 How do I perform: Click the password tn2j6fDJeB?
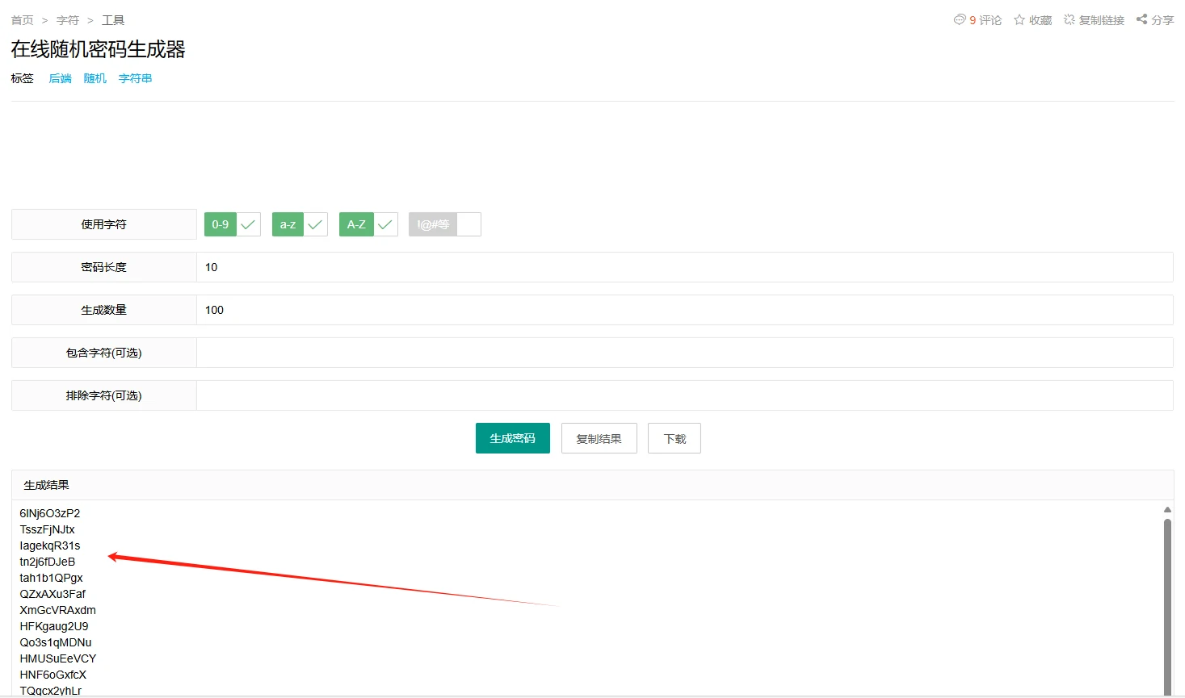(48, 562)
